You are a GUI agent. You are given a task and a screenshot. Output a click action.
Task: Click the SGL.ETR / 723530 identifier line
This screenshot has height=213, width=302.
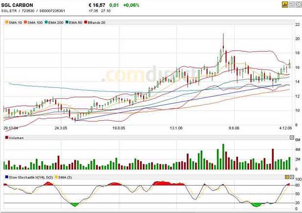click(x=33, y=11)
